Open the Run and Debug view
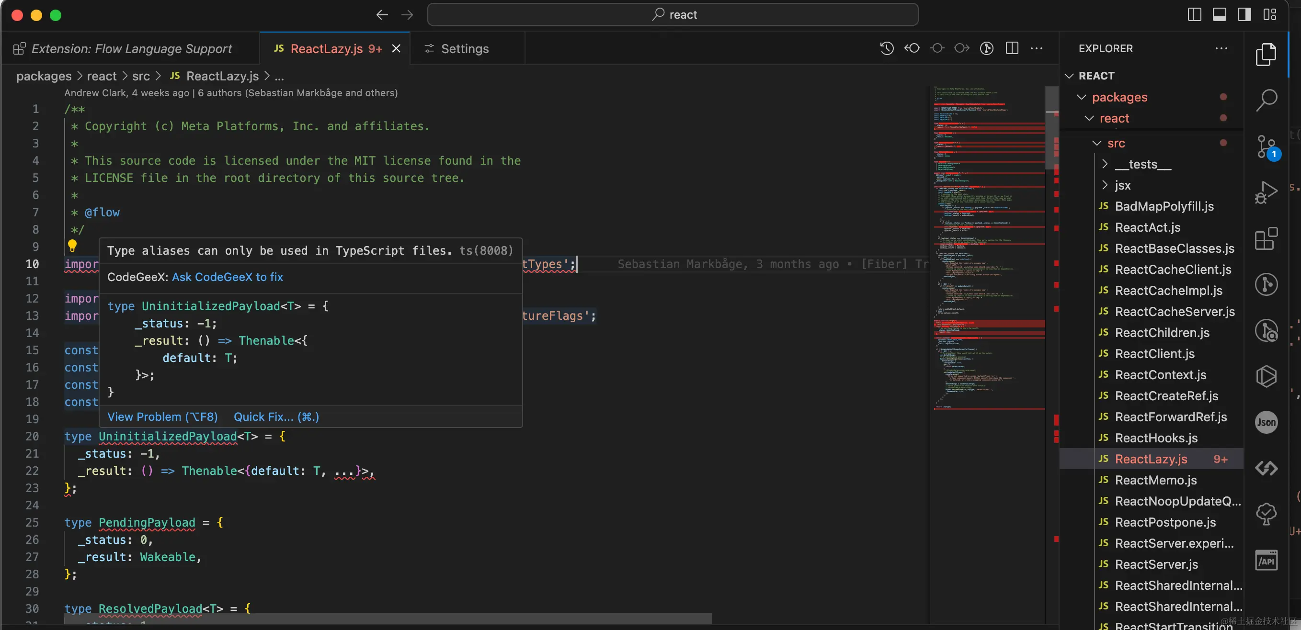 point(1266,192)
